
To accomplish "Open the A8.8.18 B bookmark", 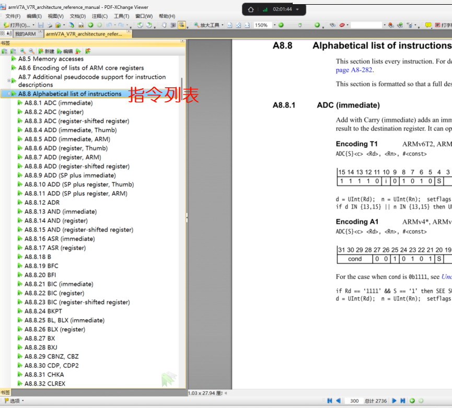I will [38, 257].
